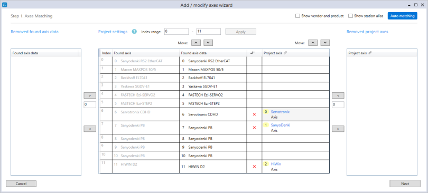Click the app icon in the title bar
The width and height of the screenshot is (428, 193).
4,5
